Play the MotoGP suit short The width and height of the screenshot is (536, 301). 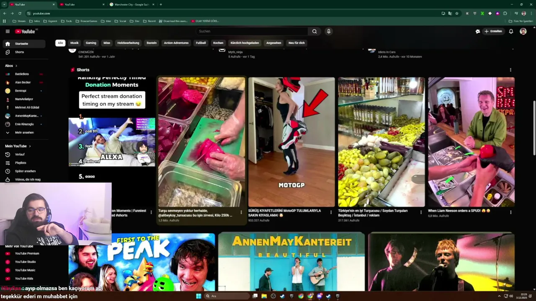[x=291, y=142]
